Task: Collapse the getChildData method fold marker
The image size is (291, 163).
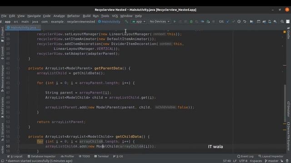Action: [19, 137]
